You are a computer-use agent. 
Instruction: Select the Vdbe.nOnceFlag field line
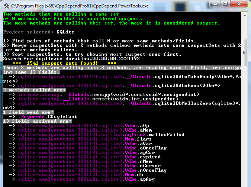(x=88, y=171)
